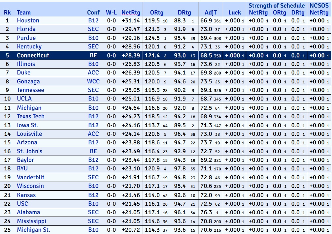Image resolution: width=332 pixels, height=234 pixels.
Task: Sort by Luck column header
Action: pyautogui.click(x=235, y=13)
